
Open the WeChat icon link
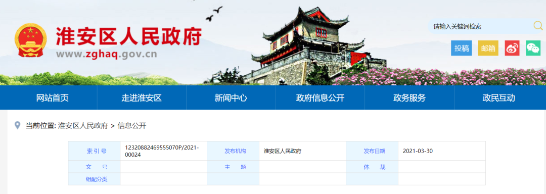click(x=533, y=48)
